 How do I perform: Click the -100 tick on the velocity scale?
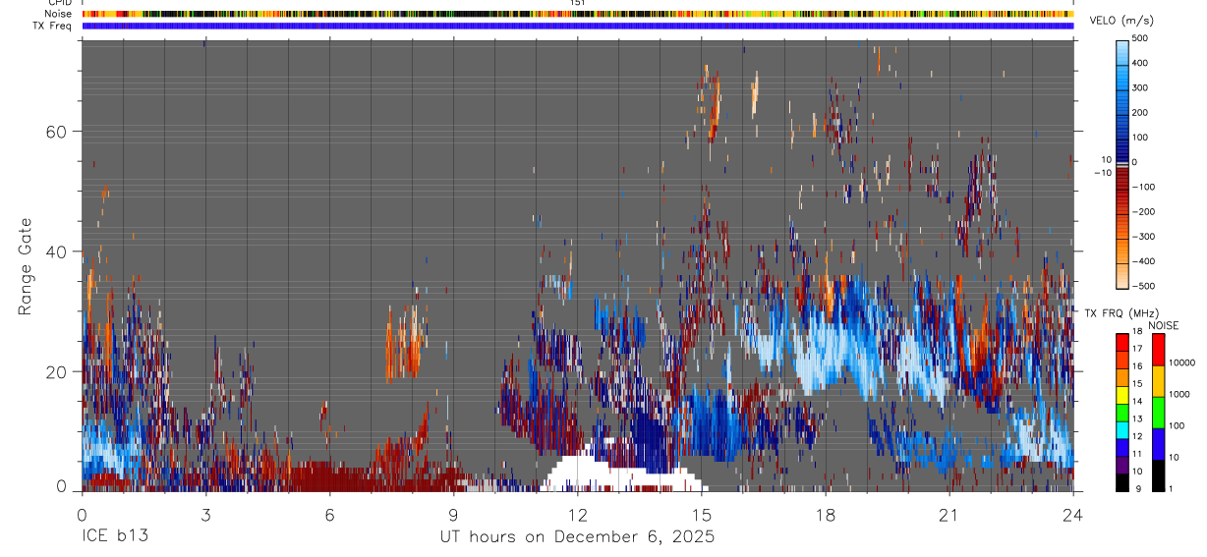pos(1144,187)
